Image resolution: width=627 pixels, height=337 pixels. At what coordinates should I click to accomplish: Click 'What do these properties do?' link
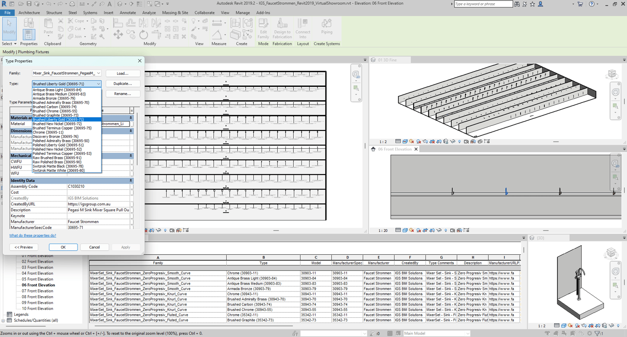click(x=33, y=236)
